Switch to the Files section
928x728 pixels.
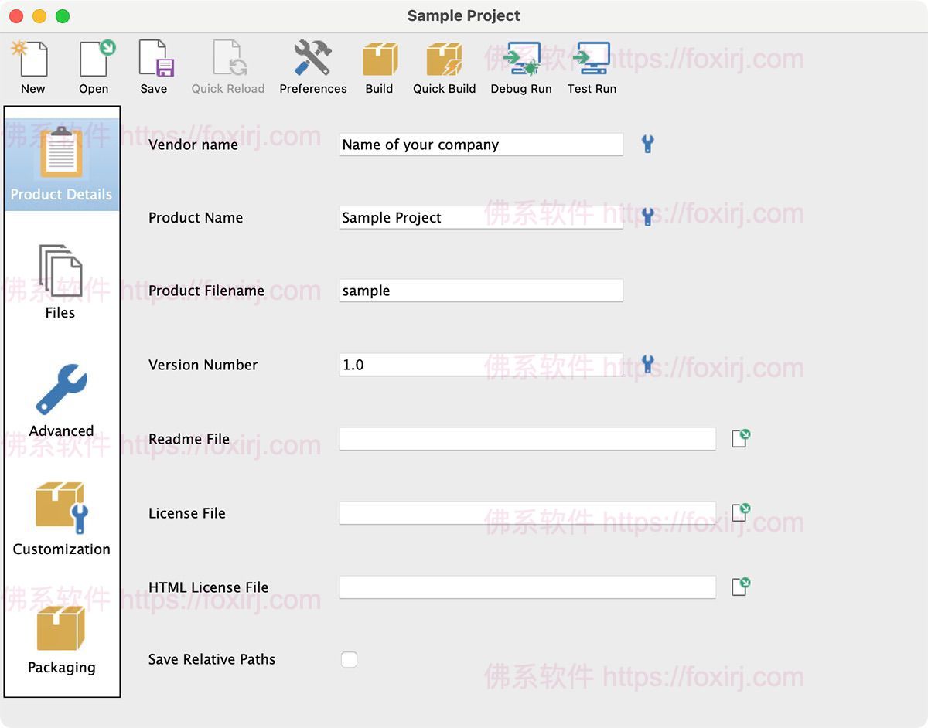click(61, 278)
